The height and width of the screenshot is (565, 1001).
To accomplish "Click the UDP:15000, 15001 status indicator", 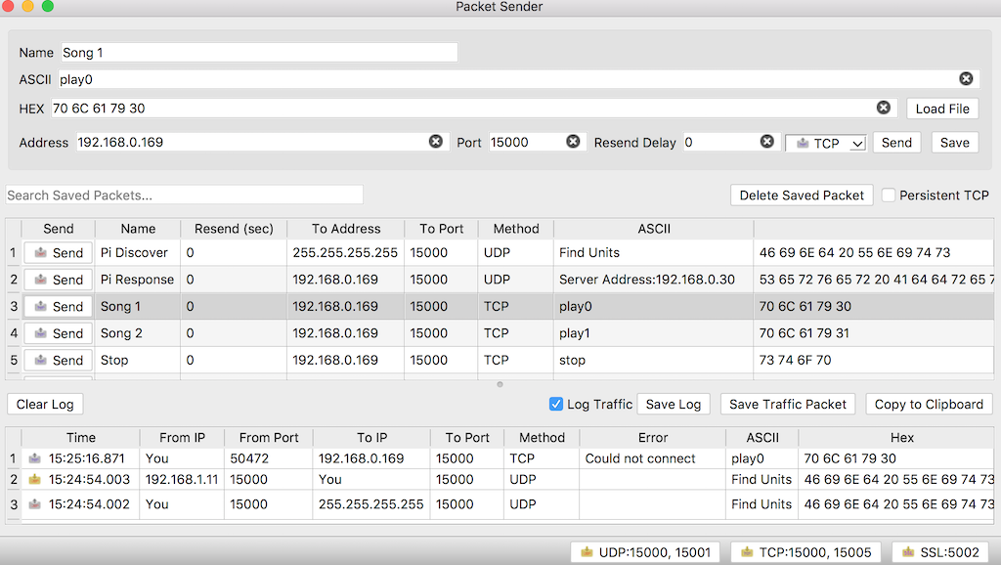I will (645, 552).
